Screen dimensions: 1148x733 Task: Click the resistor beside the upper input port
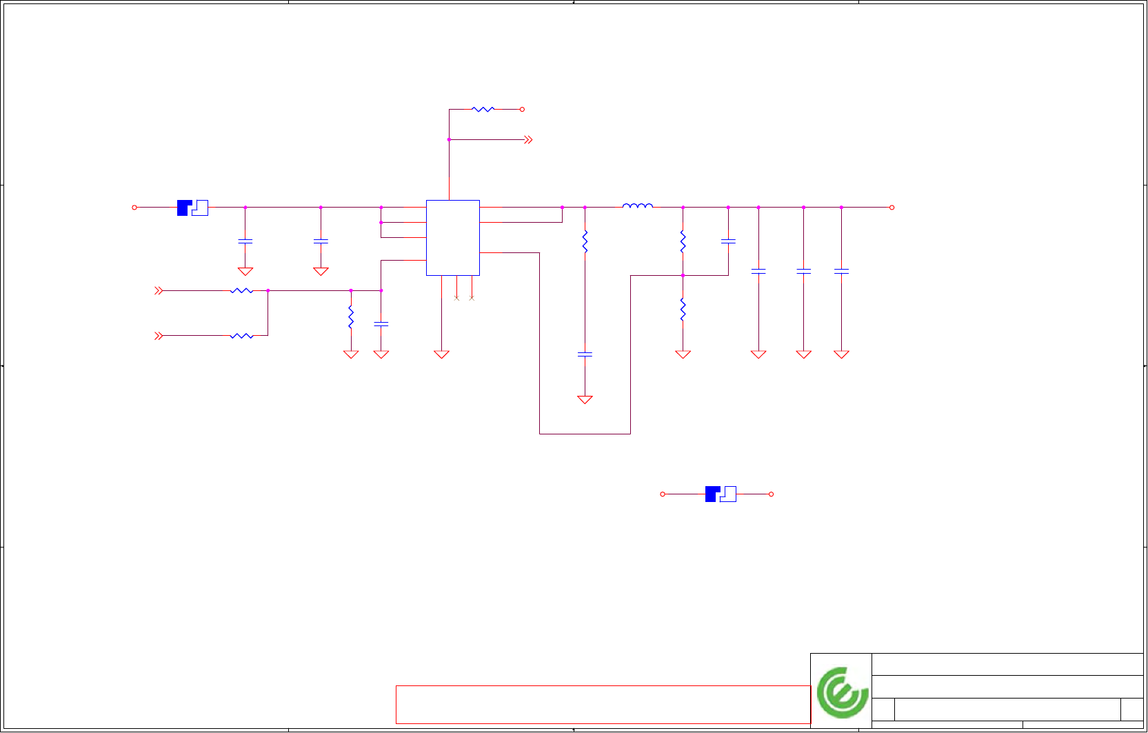(241, 291)
